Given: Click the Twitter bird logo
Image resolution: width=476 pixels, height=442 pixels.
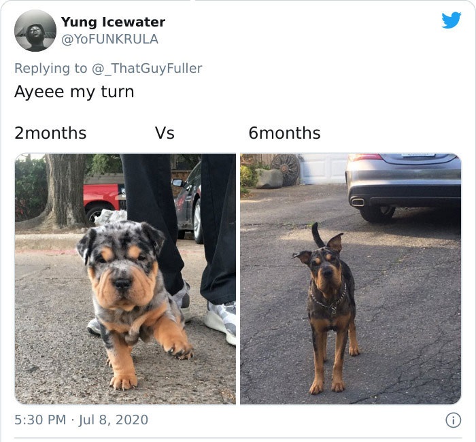Looking at the screenshot, I should (452, 20).
